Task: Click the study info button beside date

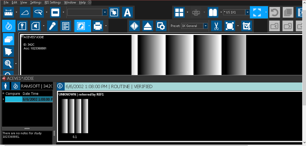Action: pos(60,86)
